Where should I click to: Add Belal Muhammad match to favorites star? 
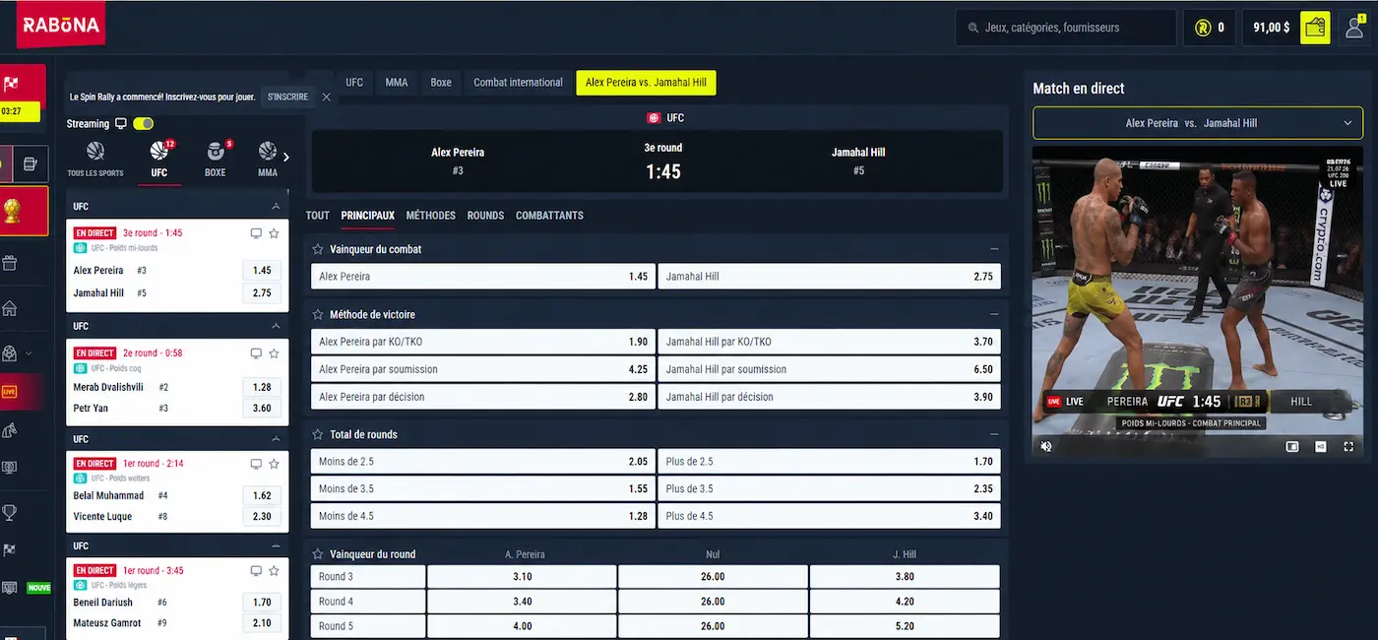(274, 464)
